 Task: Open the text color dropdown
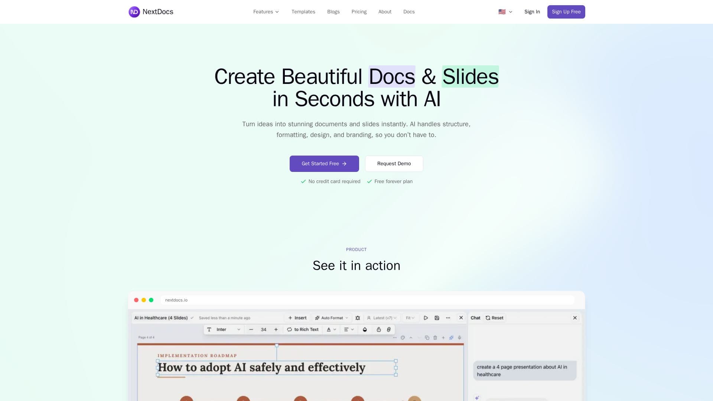tap(331, 330)
